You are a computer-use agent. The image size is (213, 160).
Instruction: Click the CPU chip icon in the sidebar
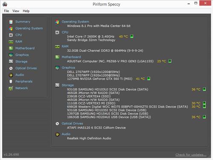tap(11, 35)
